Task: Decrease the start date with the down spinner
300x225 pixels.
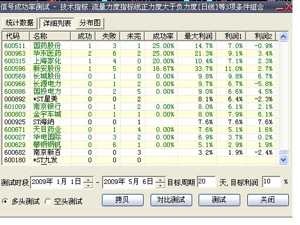Action: point(88,185)
